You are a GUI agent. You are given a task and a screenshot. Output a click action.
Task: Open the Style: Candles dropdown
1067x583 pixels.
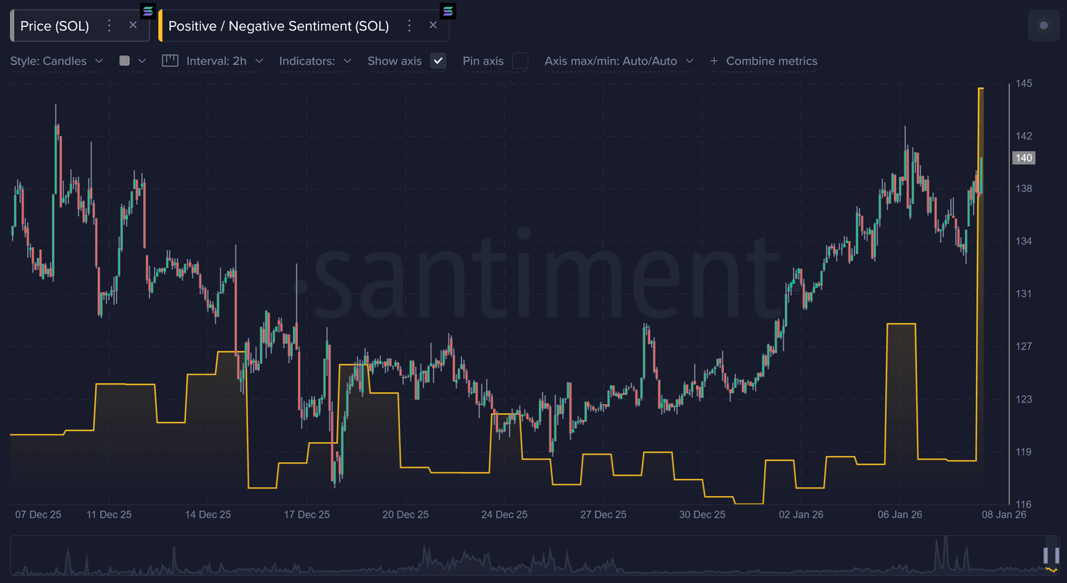point(56,61)
